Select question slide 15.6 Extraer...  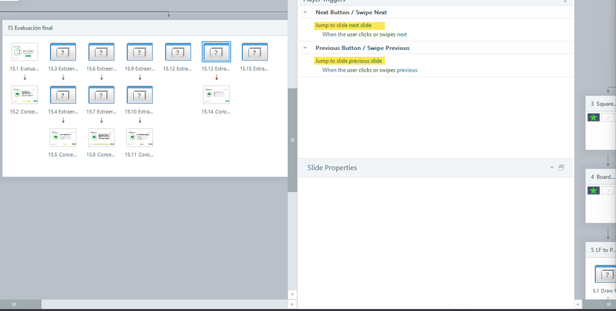point(101,52)
